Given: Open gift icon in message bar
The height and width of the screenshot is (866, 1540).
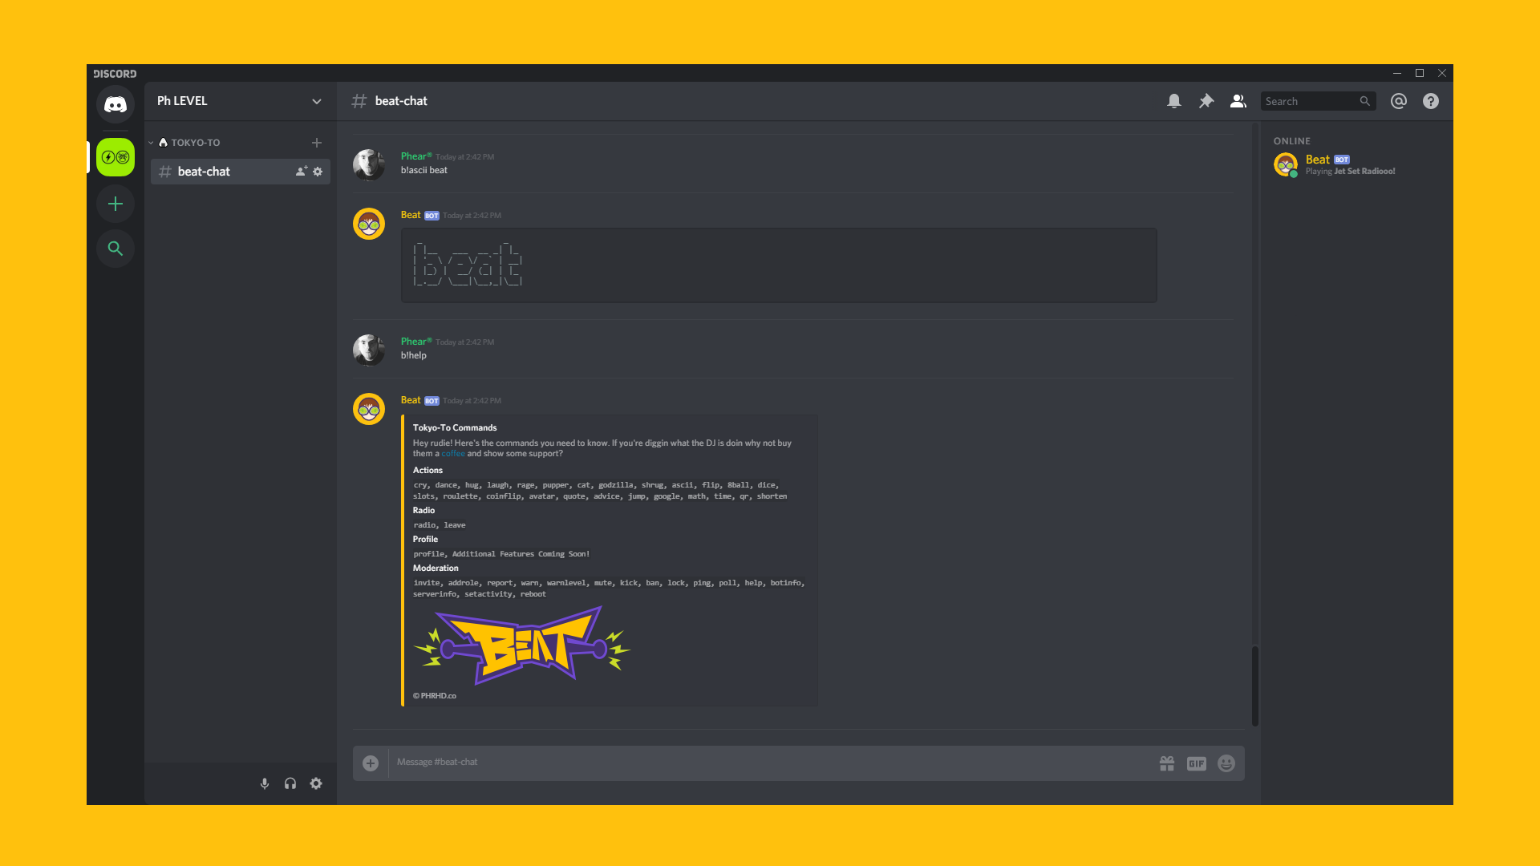Looking at the screenshot, I should pos(1167,763).
